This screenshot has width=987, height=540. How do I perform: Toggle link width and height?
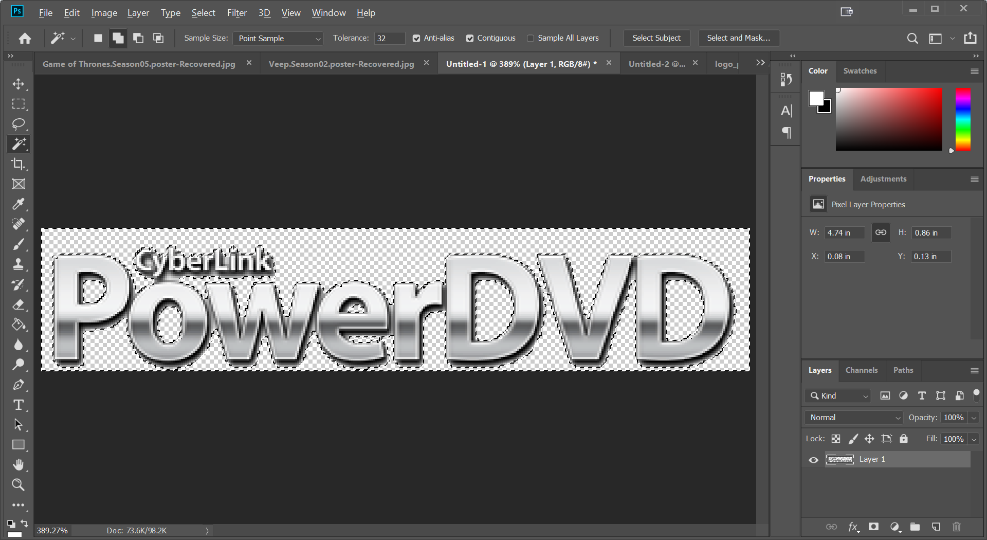pos(881,232)
